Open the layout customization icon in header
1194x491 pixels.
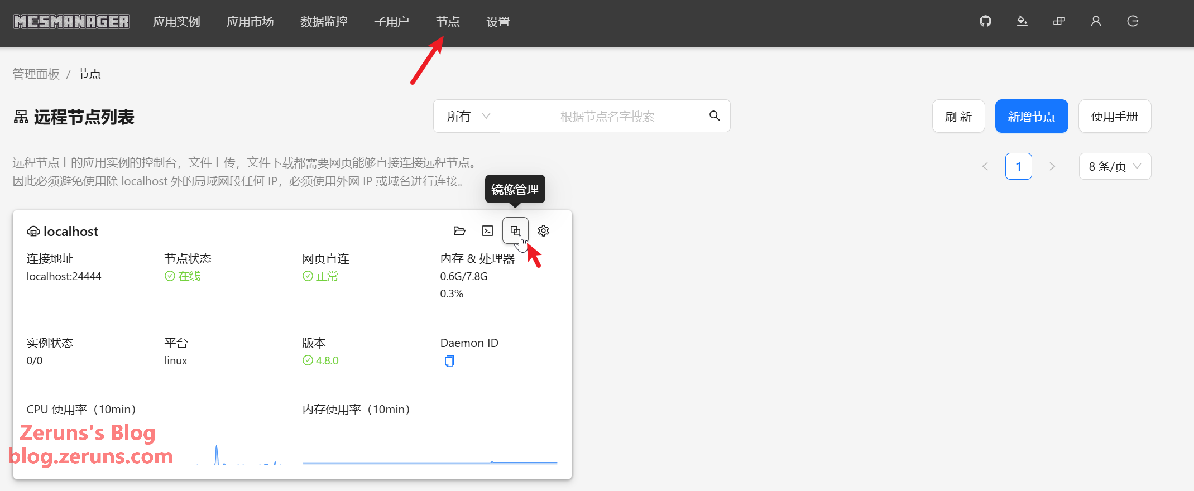[x=1059, y=21]
